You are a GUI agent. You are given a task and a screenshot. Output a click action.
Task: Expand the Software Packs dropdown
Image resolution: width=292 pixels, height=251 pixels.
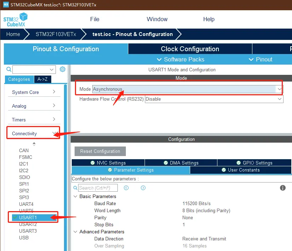[180, 60]
